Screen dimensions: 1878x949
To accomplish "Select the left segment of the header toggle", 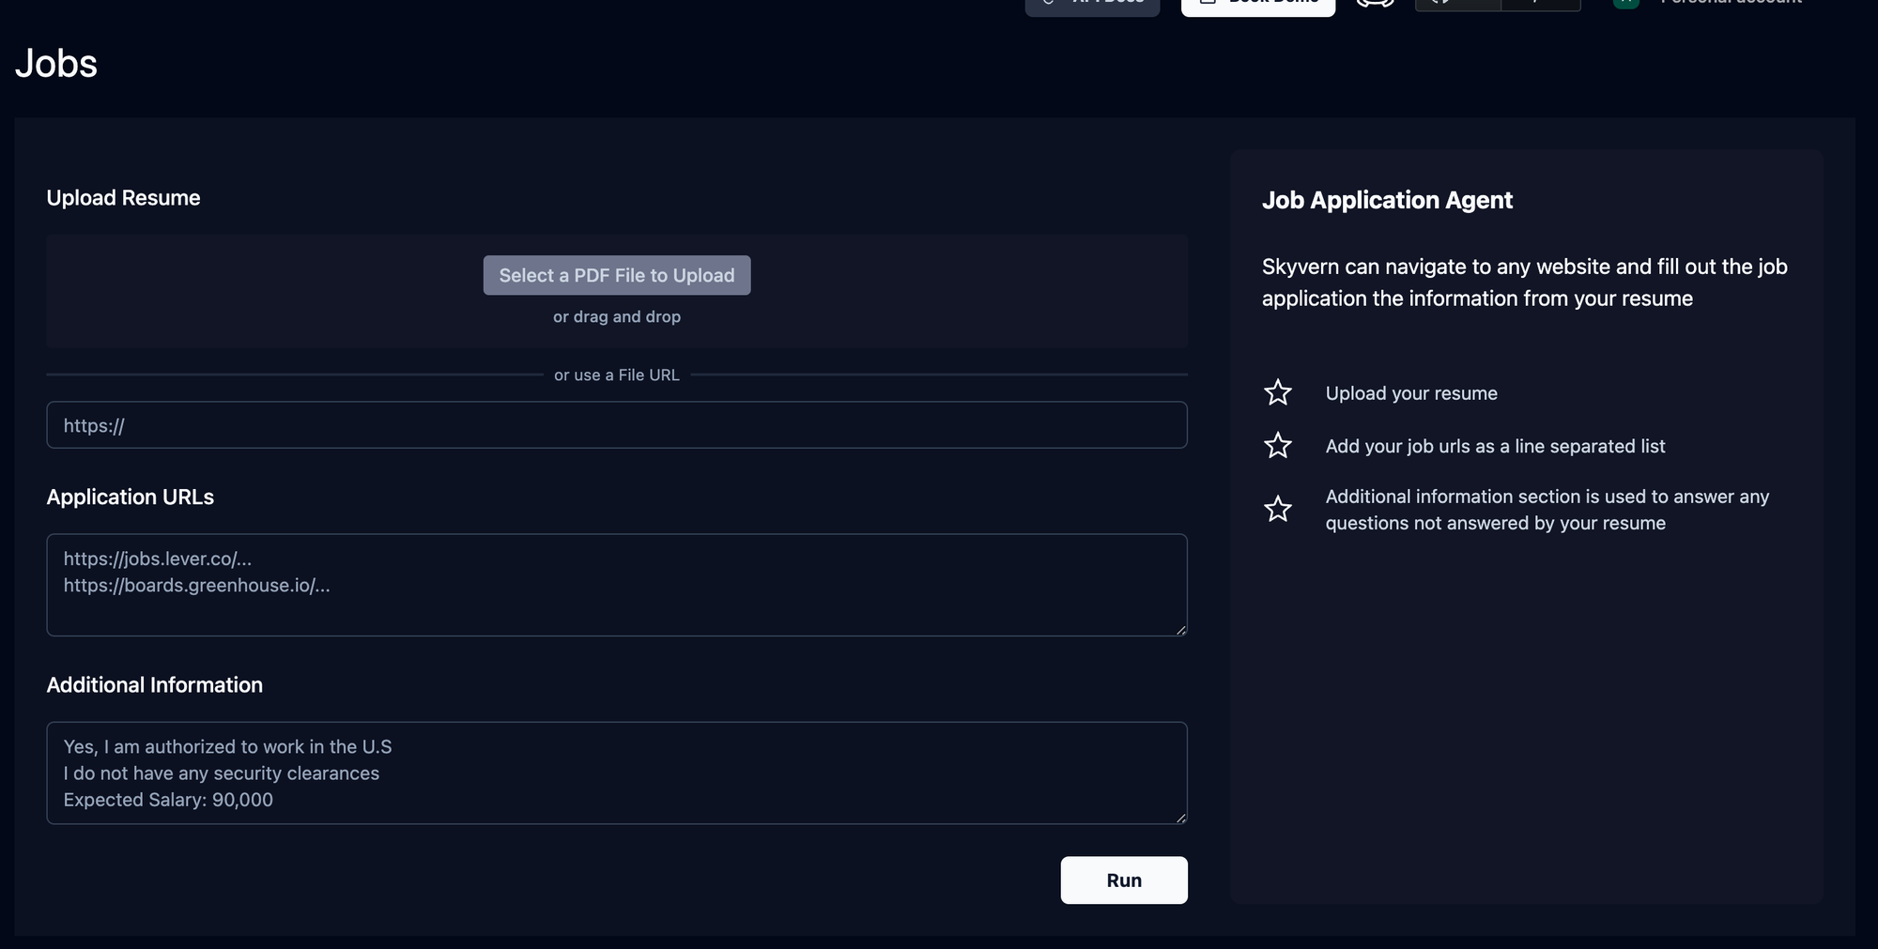I will (x=1457, y=5).
